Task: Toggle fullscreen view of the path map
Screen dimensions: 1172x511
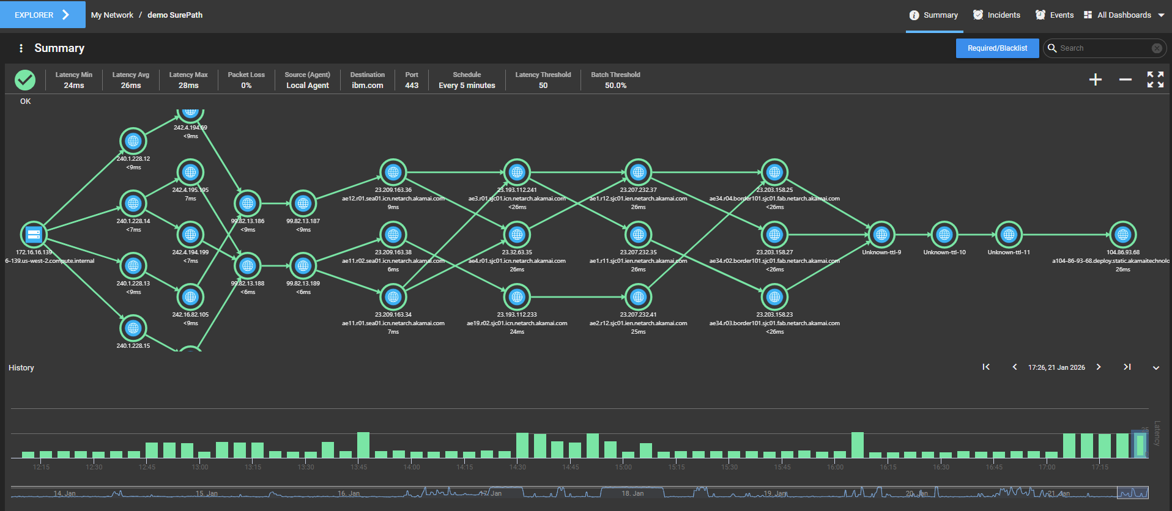Action: coord(1155,79)
